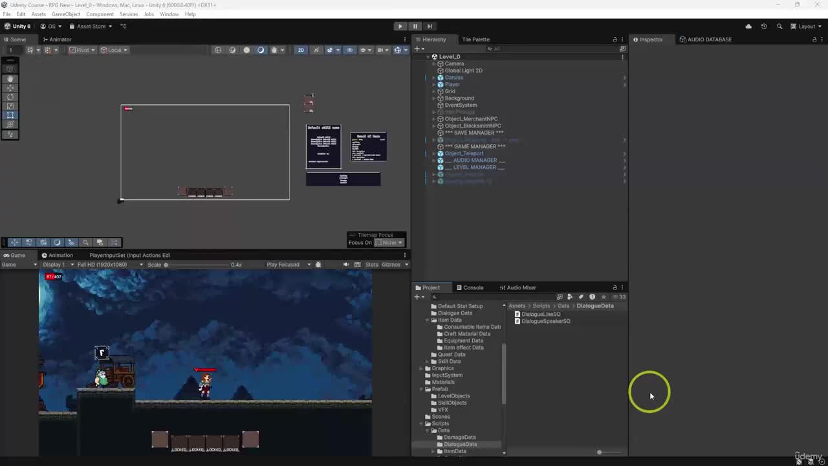Select the Transform tool in Scene view
This screenshot has width=828, height=466.
click(10, 124)
